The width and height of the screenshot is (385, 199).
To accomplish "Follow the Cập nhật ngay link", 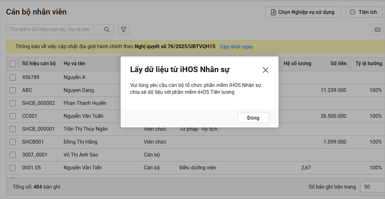I will point(236,47).
